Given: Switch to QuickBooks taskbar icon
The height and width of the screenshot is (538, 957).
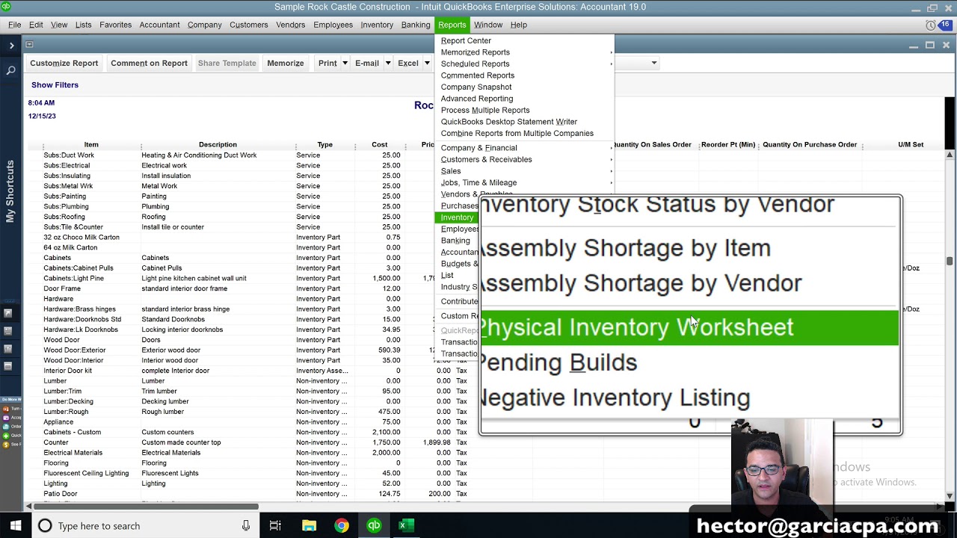Looking at the screenshot, I should (x=374, y=526).
